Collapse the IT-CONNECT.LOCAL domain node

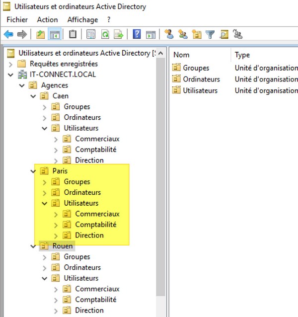pos(11,75)
